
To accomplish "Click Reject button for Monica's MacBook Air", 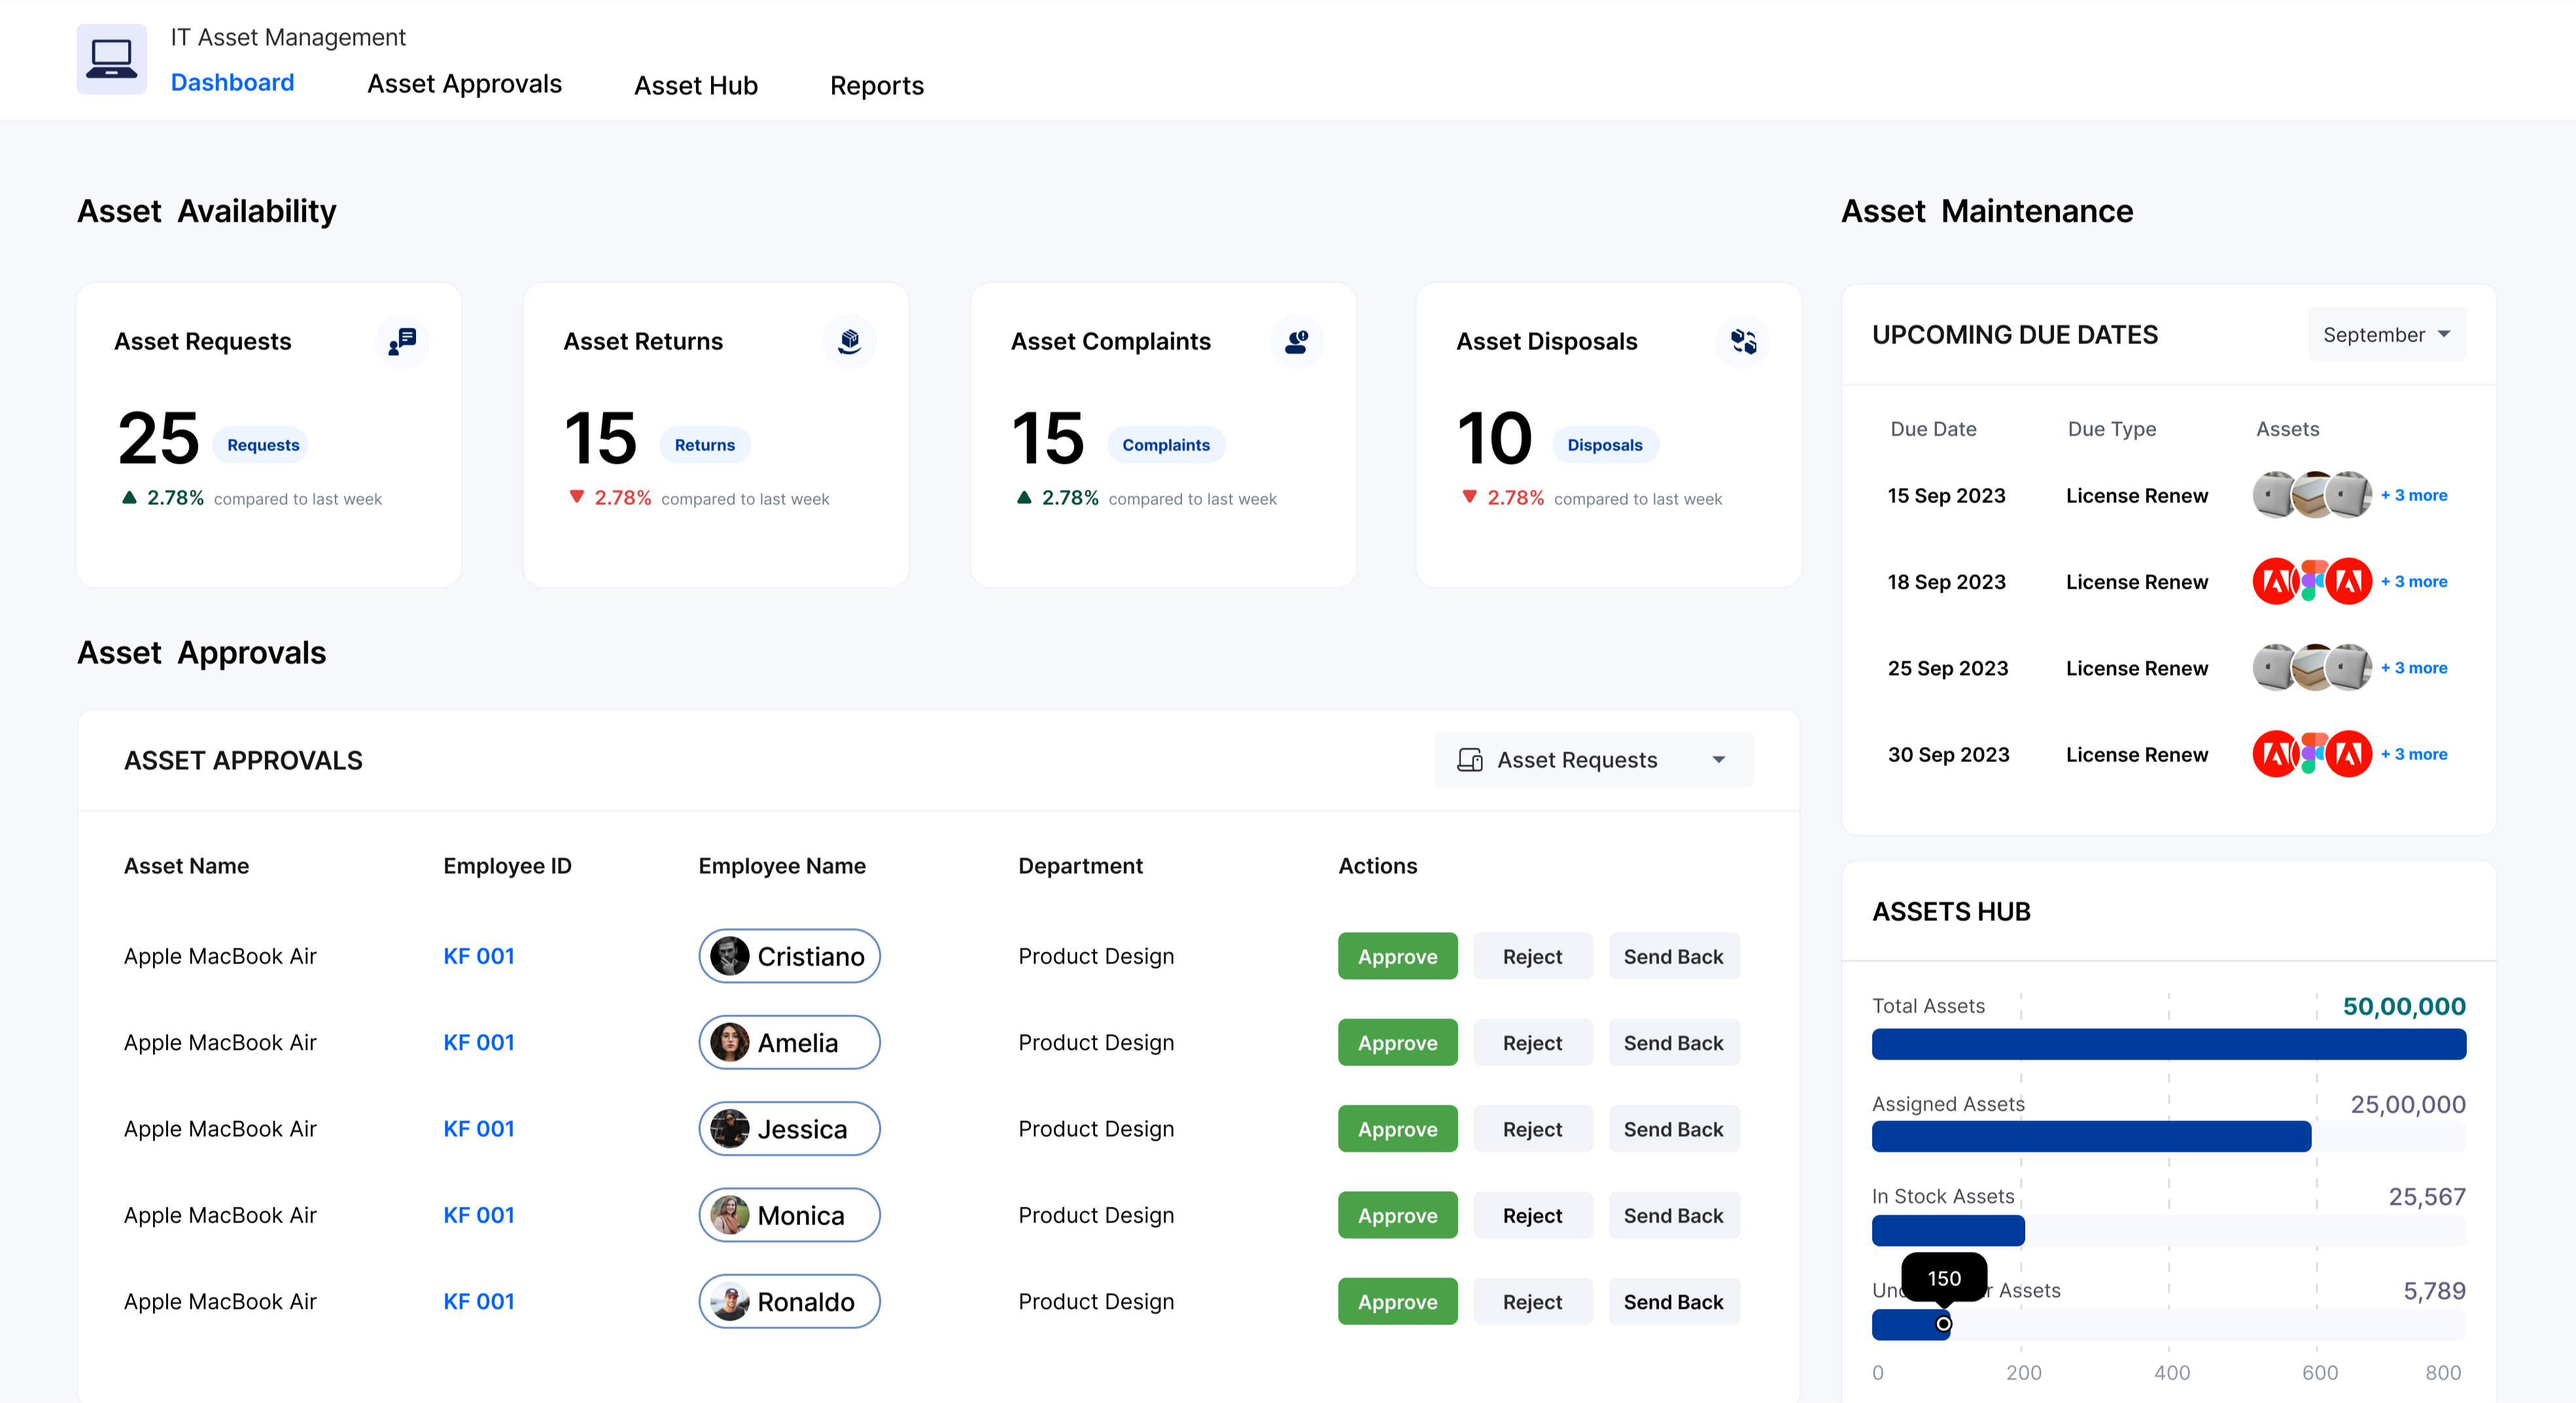I will point(1529,1215).
